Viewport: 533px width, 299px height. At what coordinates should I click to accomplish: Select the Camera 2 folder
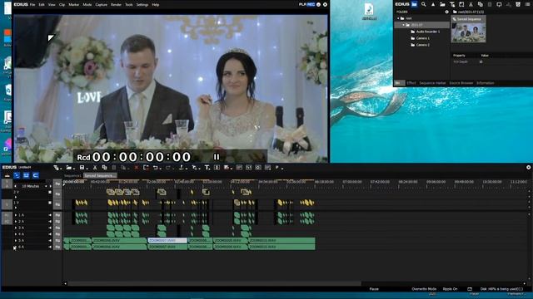click(422, 45)
